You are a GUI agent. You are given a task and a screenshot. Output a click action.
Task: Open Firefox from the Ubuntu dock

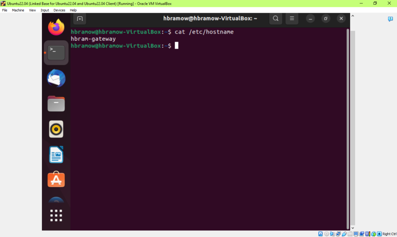(56, 27)
